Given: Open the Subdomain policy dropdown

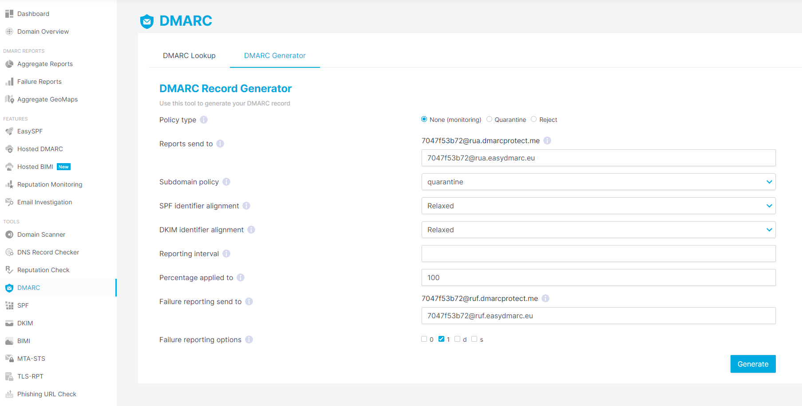Looking at the screenshot, I should 598,182.
